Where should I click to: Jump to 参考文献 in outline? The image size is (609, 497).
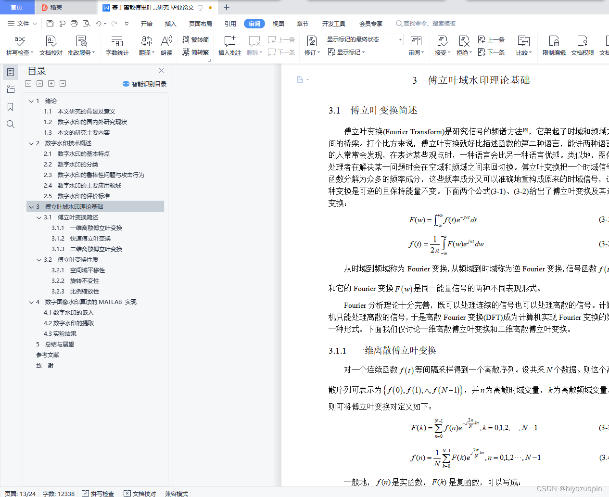48,355
